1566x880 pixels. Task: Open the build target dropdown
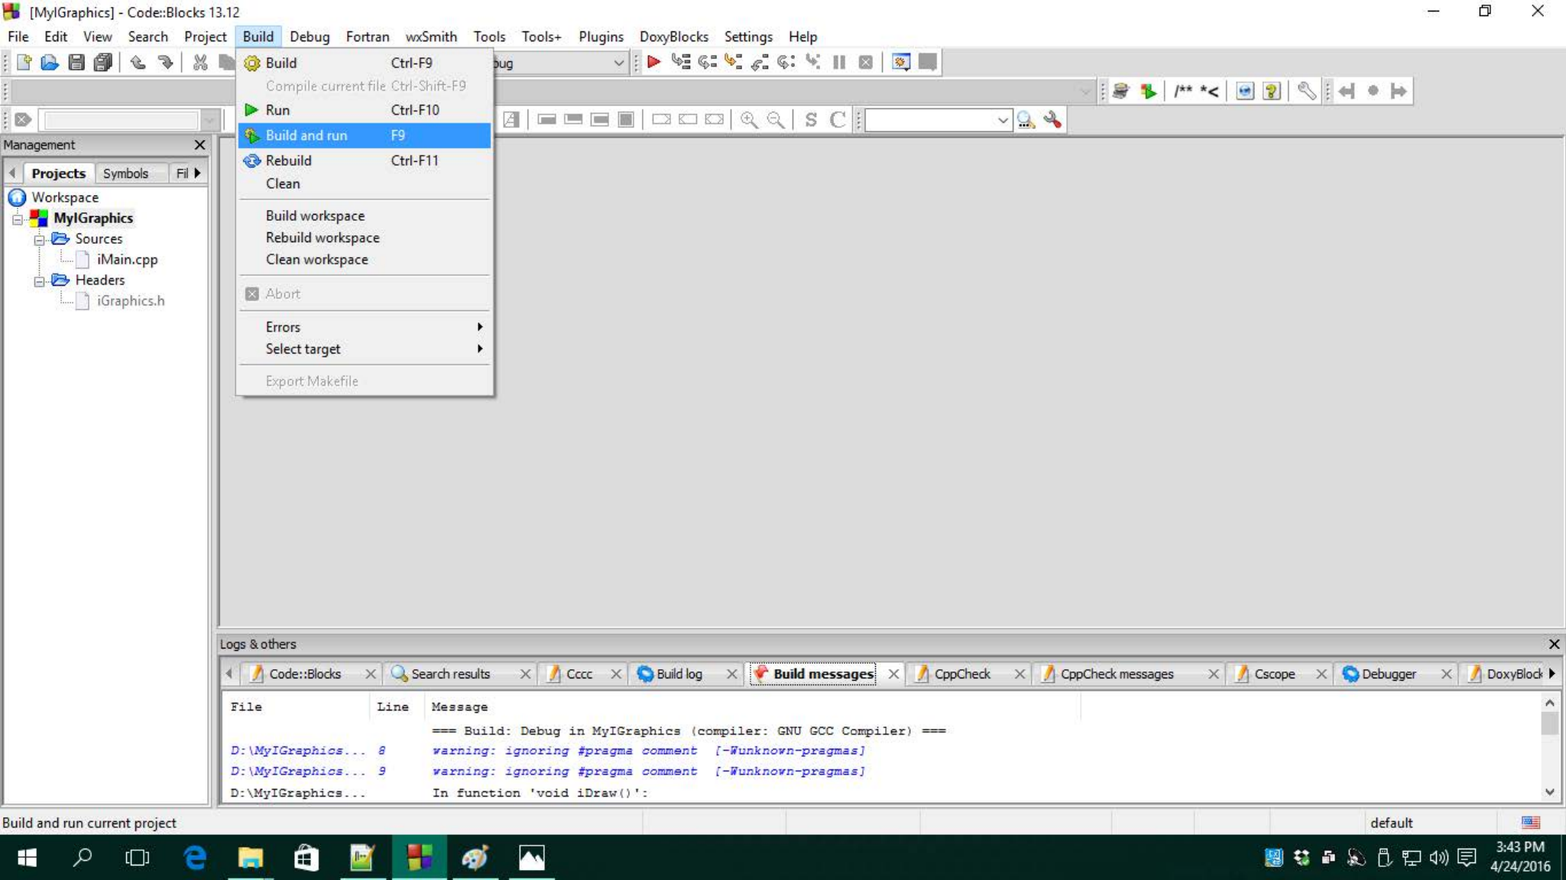pos(618,63)
